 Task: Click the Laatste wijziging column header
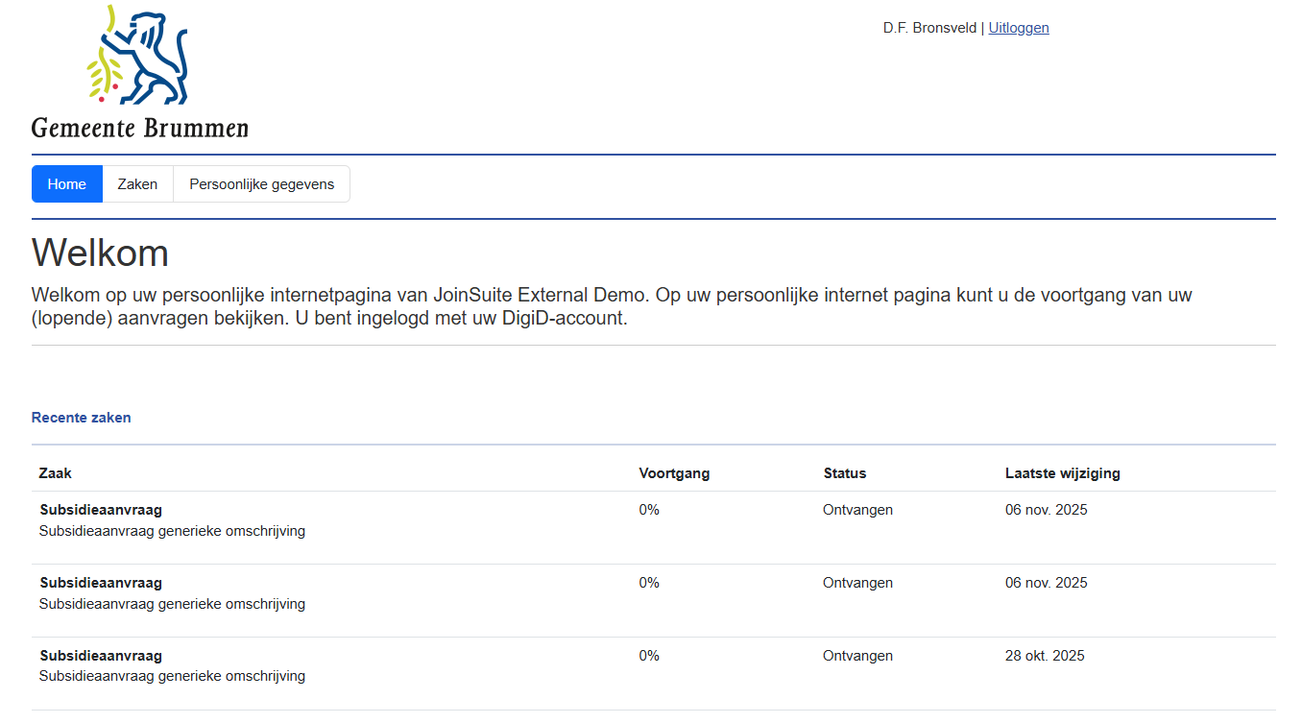pos(1063,472)
